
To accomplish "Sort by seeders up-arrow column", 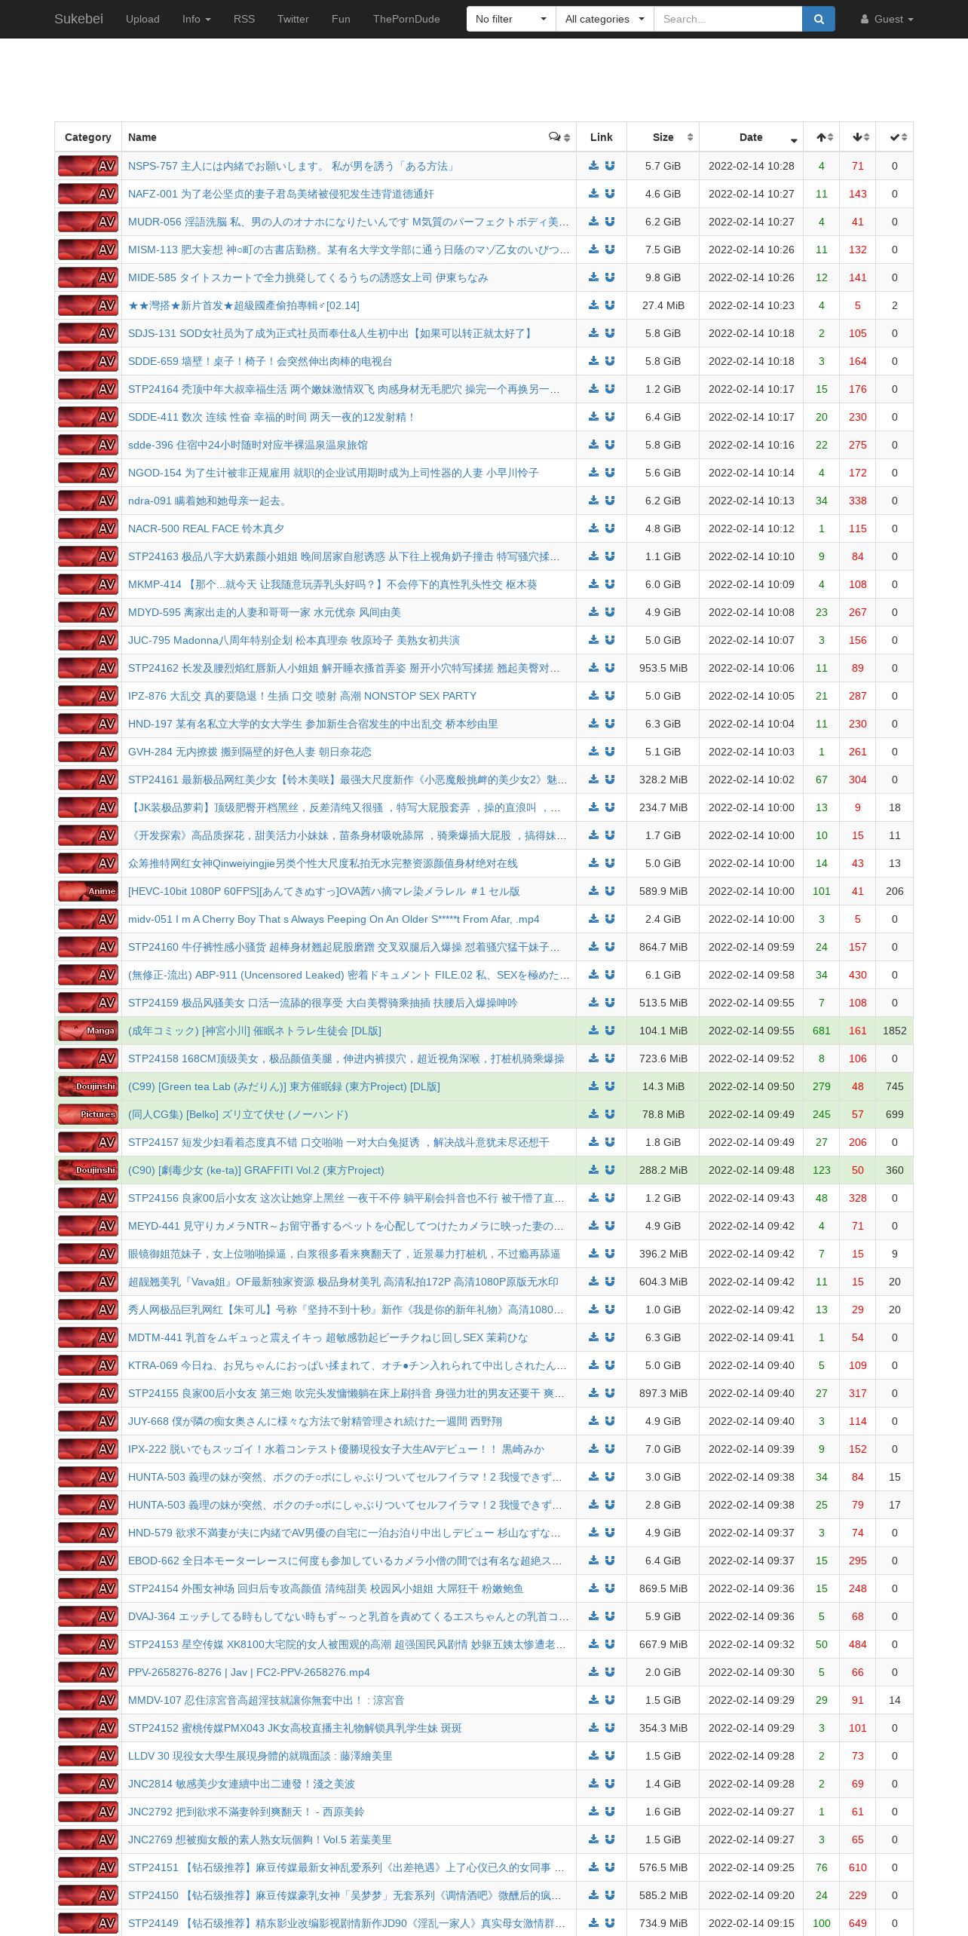I will (x=822, y=137).
